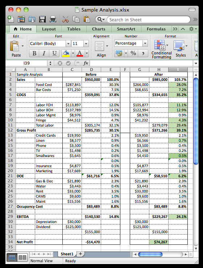Create a new workbook with the toolbar icon

11,19
